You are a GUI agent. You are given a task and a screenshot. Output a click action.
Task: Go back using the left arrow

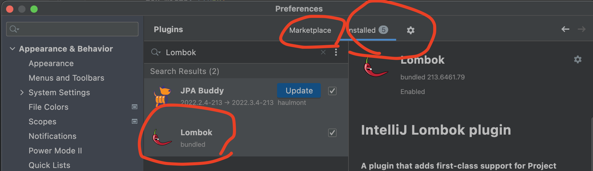pos(565,29)
